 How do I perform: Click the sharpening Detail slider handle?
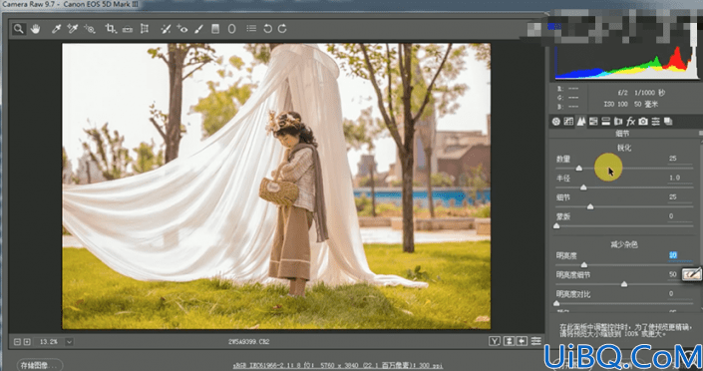(x=590, y=206)
